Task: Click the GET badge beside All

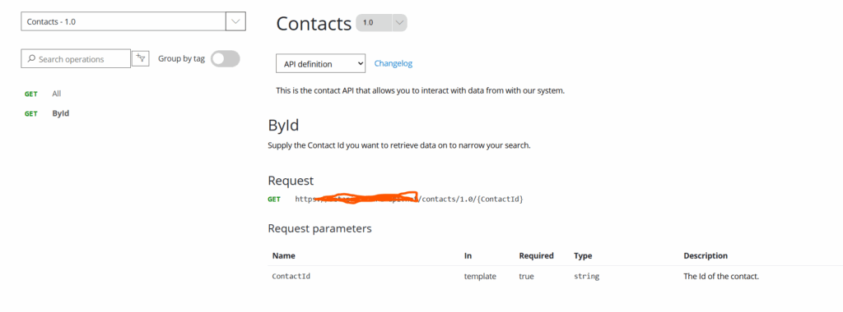Action: [31, 94]
